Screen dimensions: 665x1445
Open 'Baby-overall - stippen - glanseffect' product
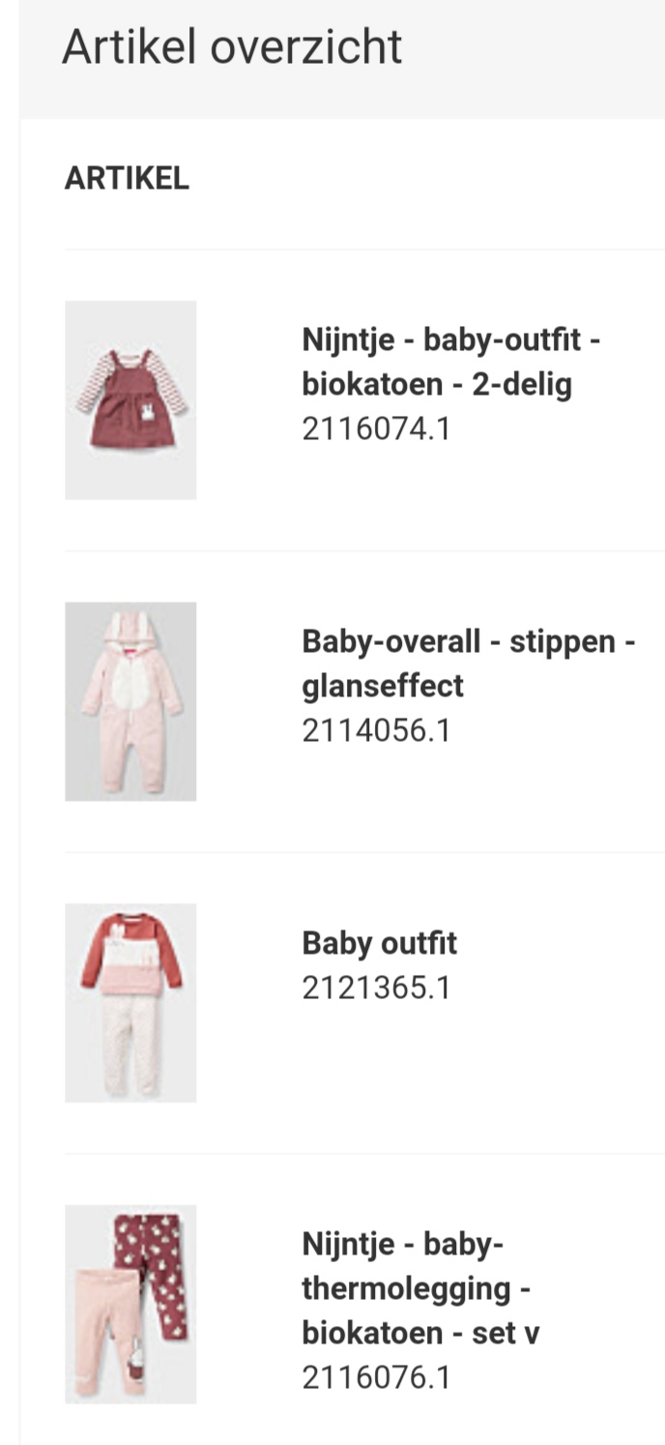[468, 664]
